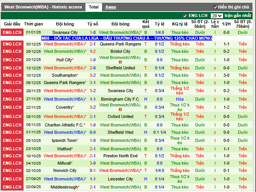Click Birmingham City F.C. team name
This screenshot has height=192, width=256.
120,99
